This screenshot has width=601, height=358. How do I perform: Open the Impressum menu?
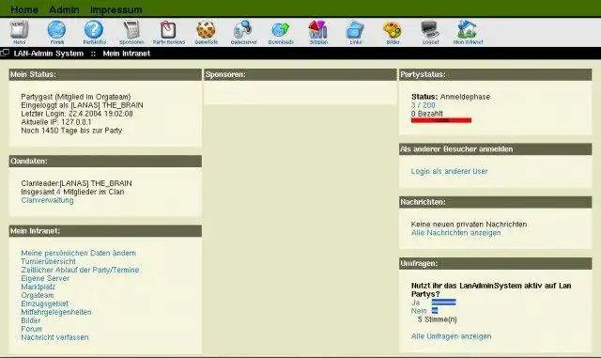(x=116, y=9)
